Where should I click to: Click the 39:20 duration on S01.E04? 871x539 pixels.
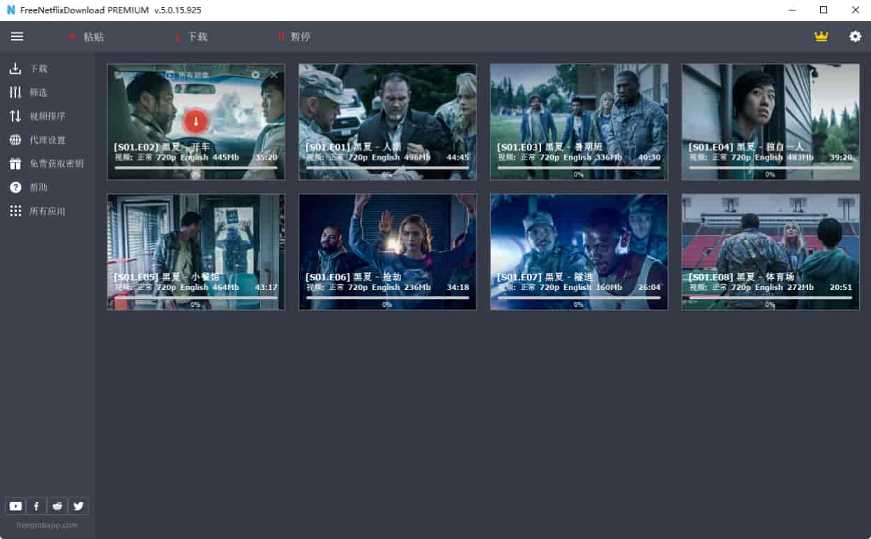coord(841,158)
